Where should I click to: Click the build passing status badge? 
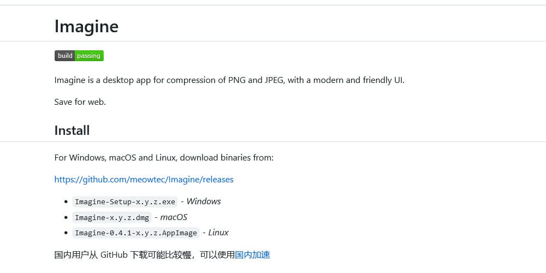(x=79, y=56)
